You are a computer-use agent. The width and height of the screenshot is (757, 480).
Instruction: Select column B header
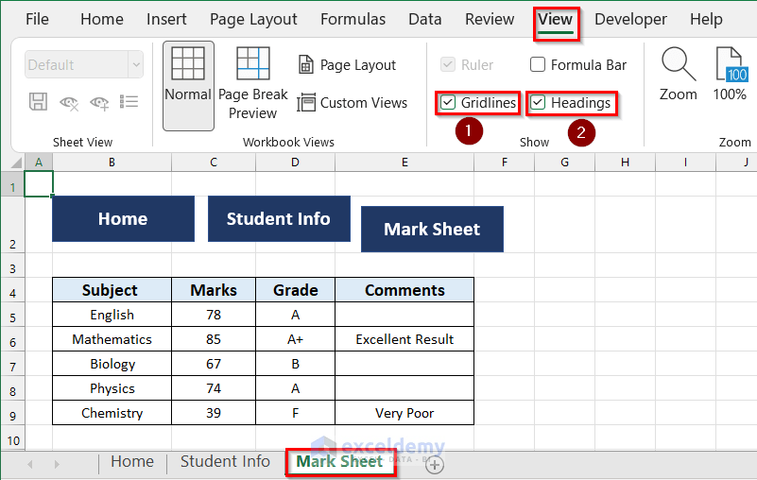[112, 163]
